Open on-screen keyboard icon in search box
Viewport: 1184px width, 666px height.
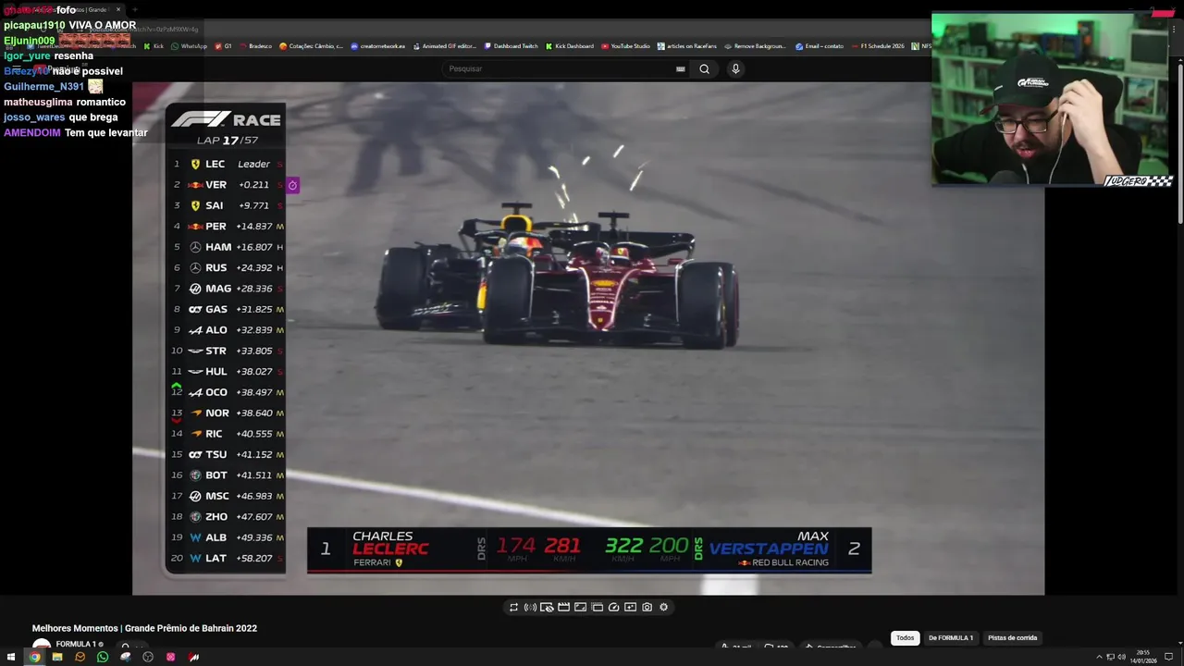680,68
